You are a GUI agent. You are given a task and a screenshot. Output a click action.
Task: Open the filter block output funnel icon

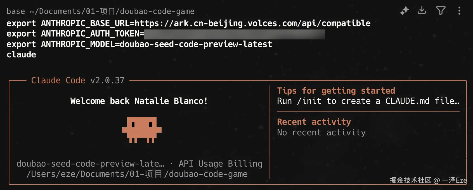pyautogui.click(x=441, y=11)
